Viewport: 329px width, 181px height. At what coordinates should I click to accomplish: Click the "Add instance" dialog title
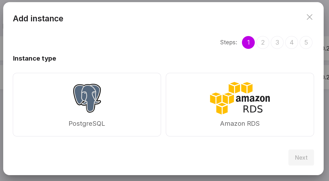point(38,19)
